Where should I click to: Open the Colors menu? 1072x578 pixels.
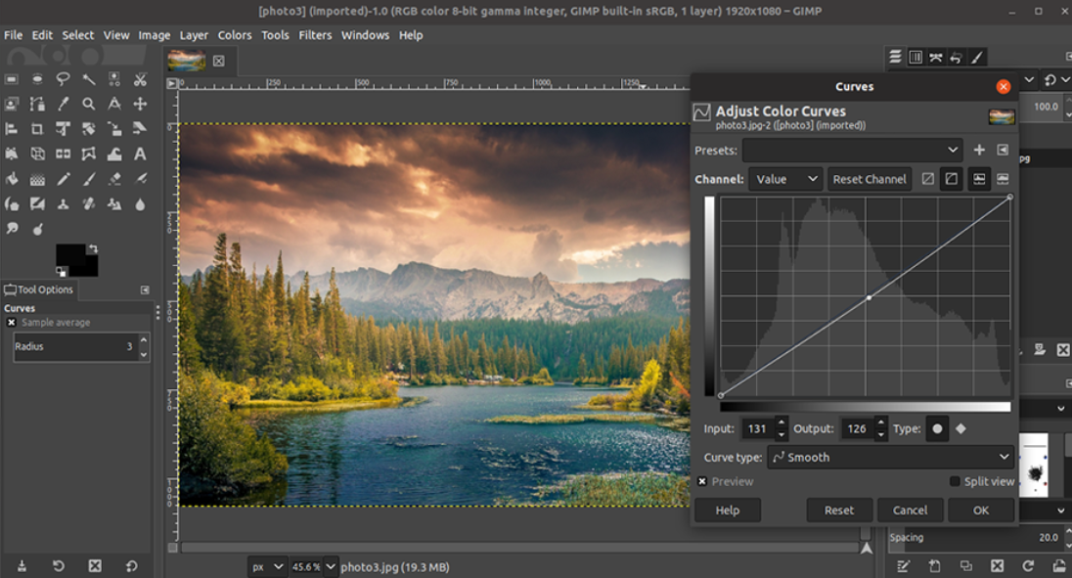234,34
